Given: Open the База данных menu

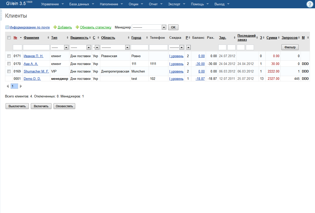Looking at the screenshot, I should [82, 4].
